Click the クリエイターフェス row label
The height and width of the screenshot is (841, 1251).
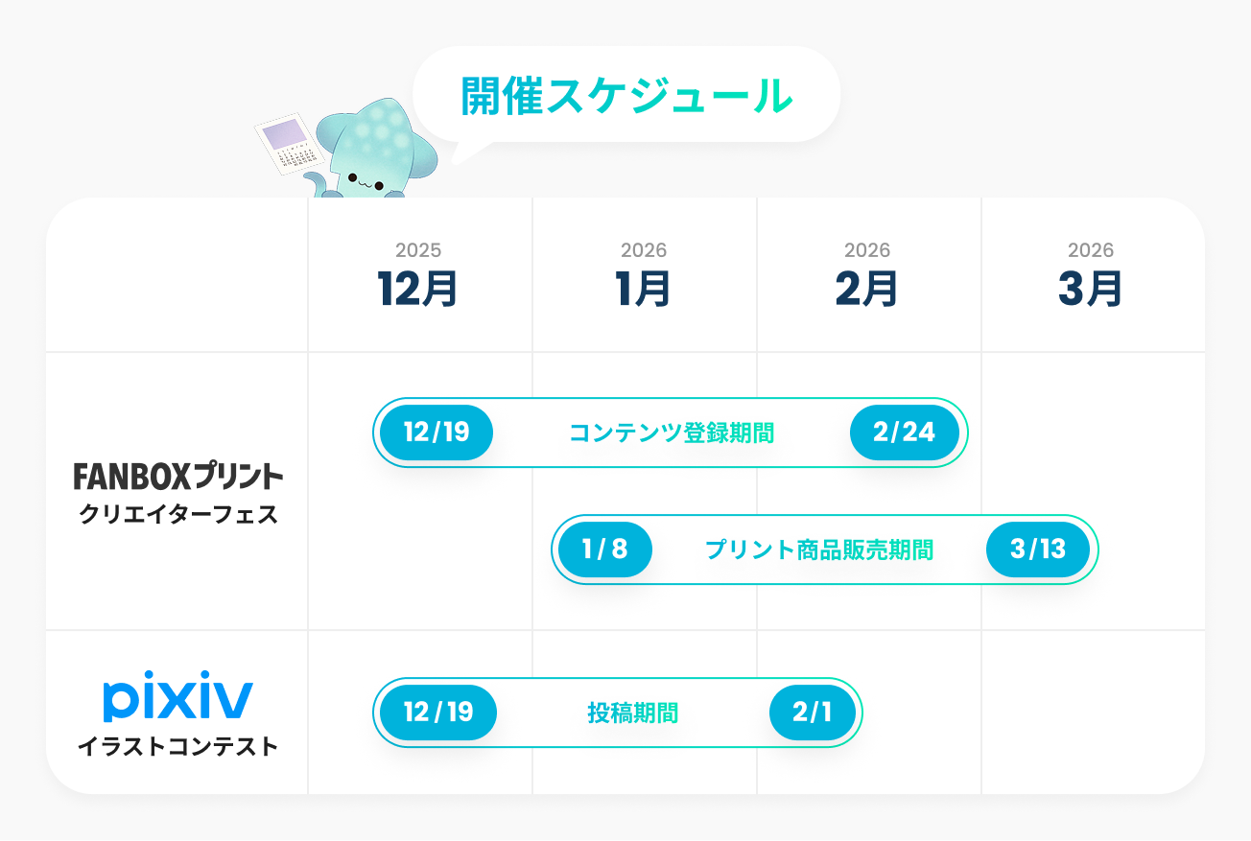point(178,515)
